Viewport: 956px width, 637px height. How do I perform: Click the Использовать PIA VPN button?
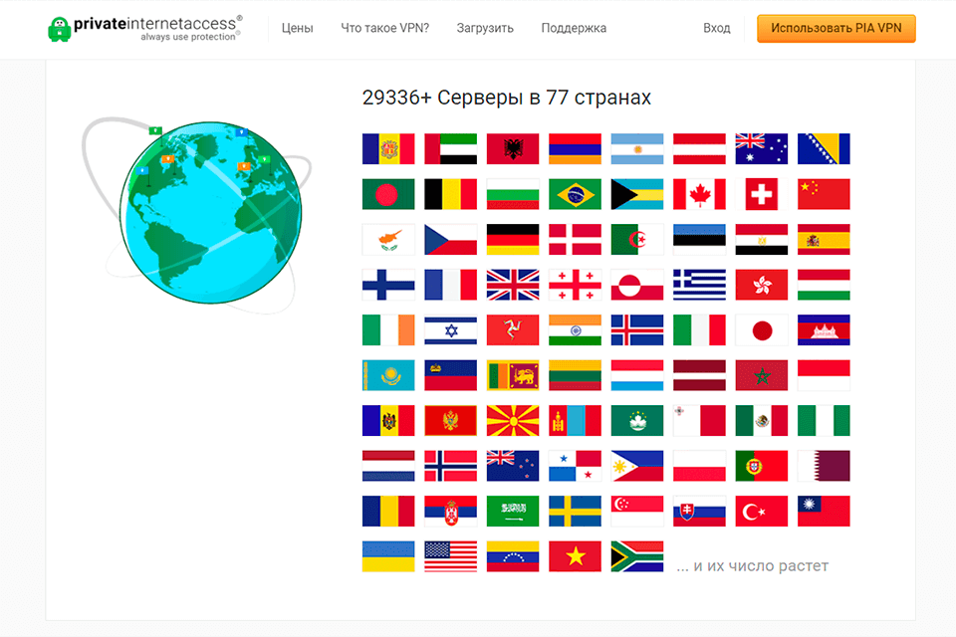click(x=836, y=28)
